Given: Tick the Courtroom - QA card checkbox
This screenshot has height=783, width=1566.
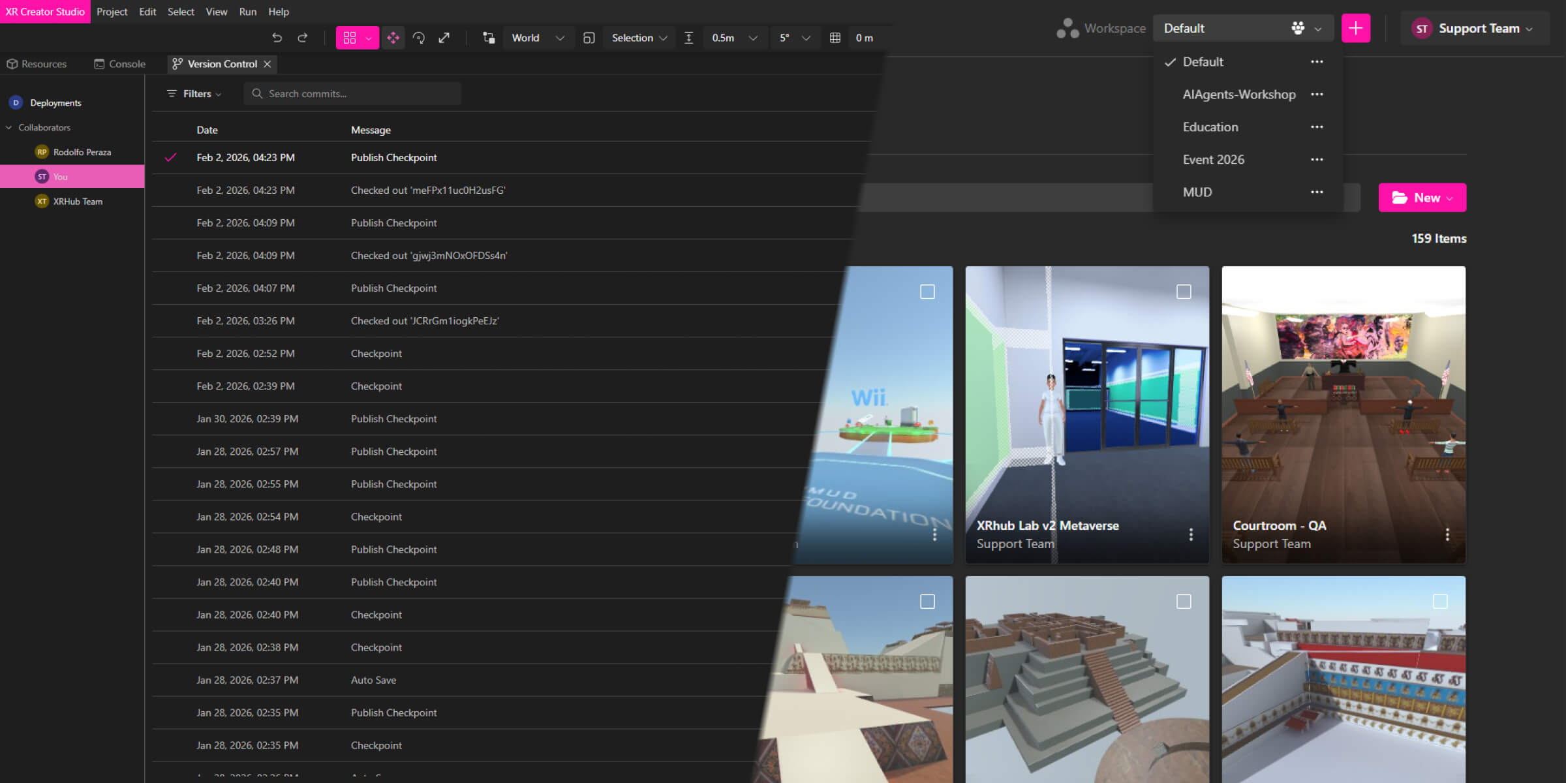Looking at the screenshot, I should [1440, 292].
